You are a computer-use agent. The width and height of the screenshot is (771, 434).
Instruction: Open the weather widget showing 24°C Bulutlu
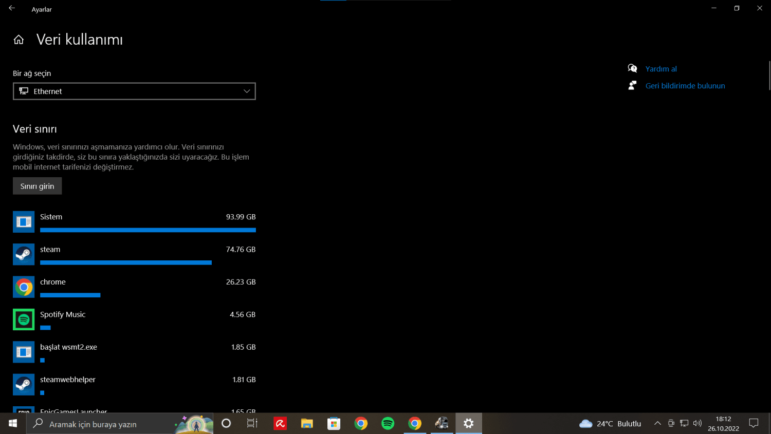(x=610, y=424)
